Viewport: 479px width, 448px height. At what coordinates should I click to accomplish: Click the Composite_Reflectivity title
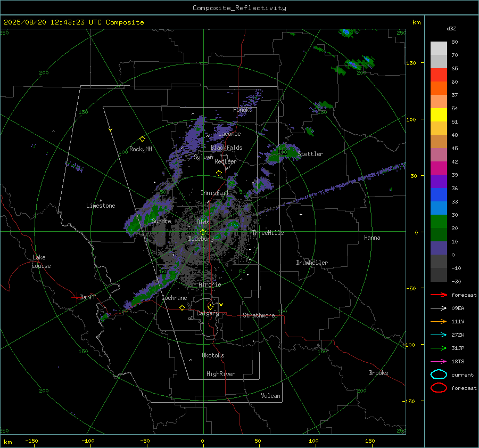tap(239, 8)
